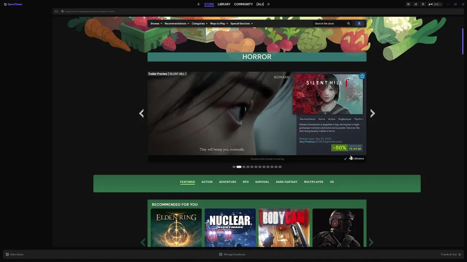This screenshot has height=262, width=467.
Task: Click the star icon on Silent Hill f capsule
Action: click(x=362, y=76)
